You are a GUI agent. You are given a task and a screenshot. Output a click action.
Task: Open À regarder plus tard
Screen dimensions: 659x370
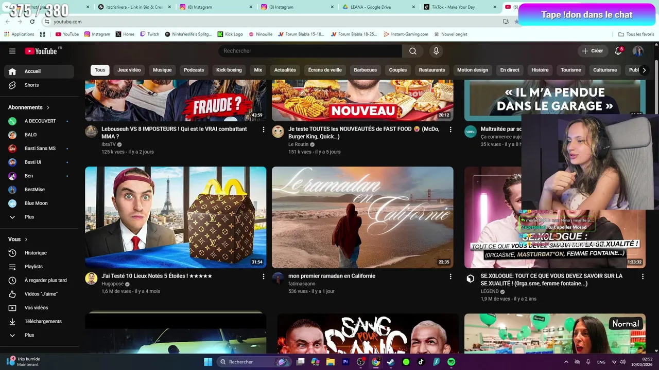pos(39,280)
